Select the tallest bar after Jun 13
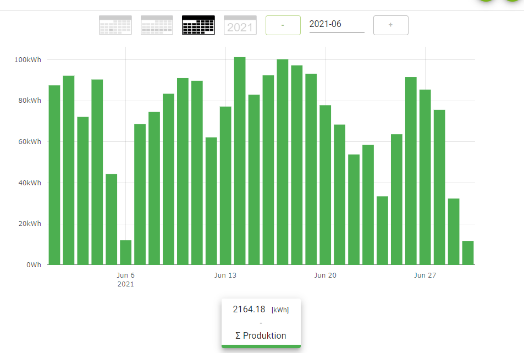 click(240, 161)
